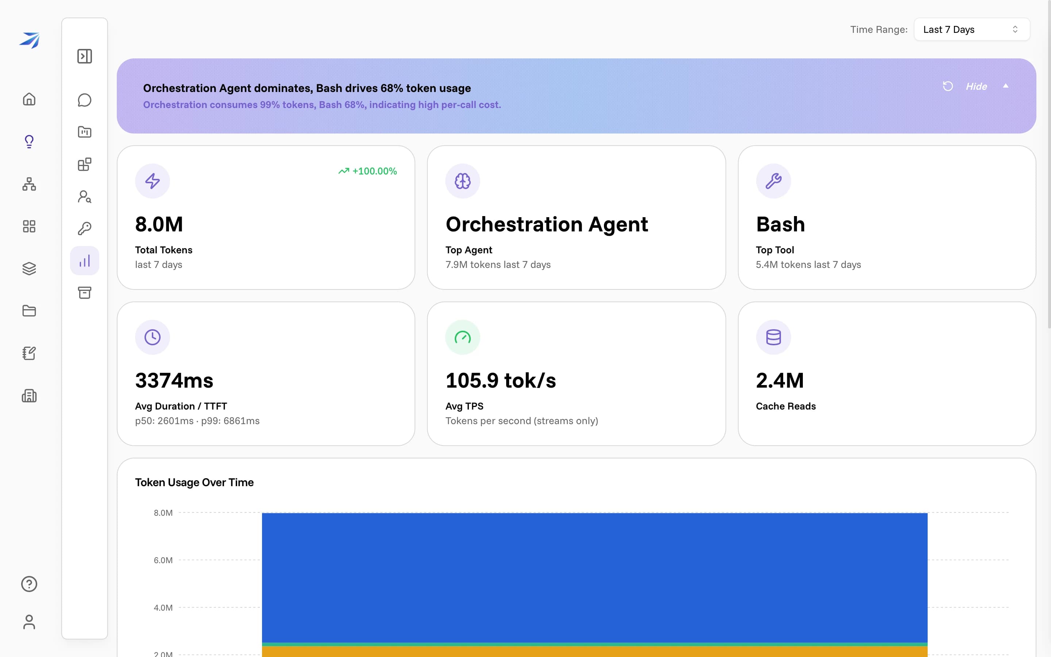Open the user search icon
The width and height of the screenshot is (1051, 657).
pos(85,196)
